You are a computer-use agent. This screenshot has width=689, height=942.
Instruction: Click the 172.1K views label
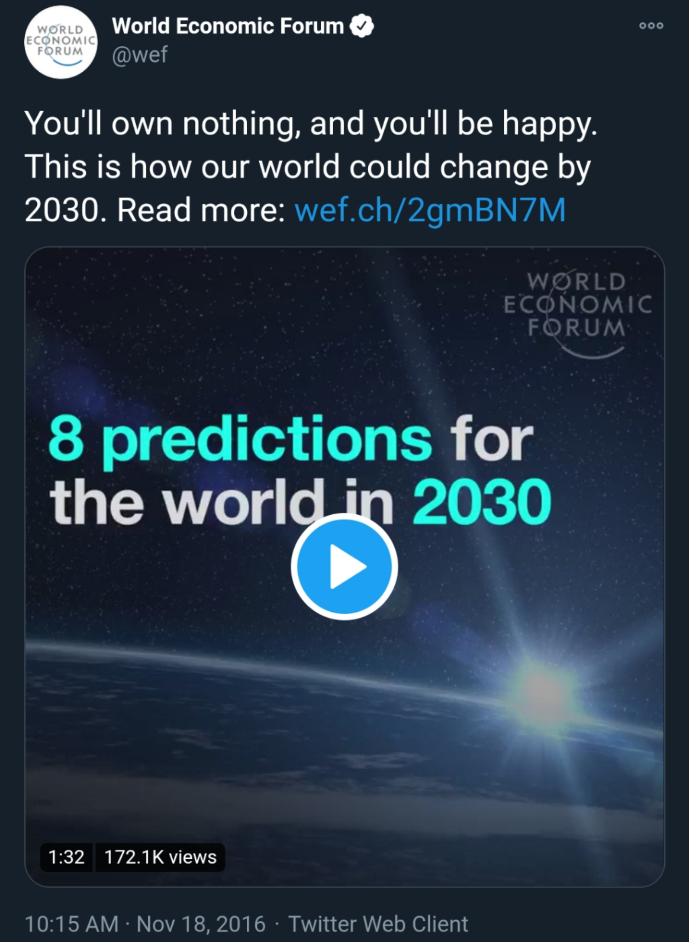[x=160, y=857]
